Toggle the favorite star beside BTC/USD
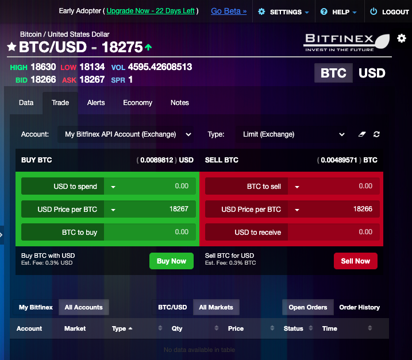 coord(11,47)
